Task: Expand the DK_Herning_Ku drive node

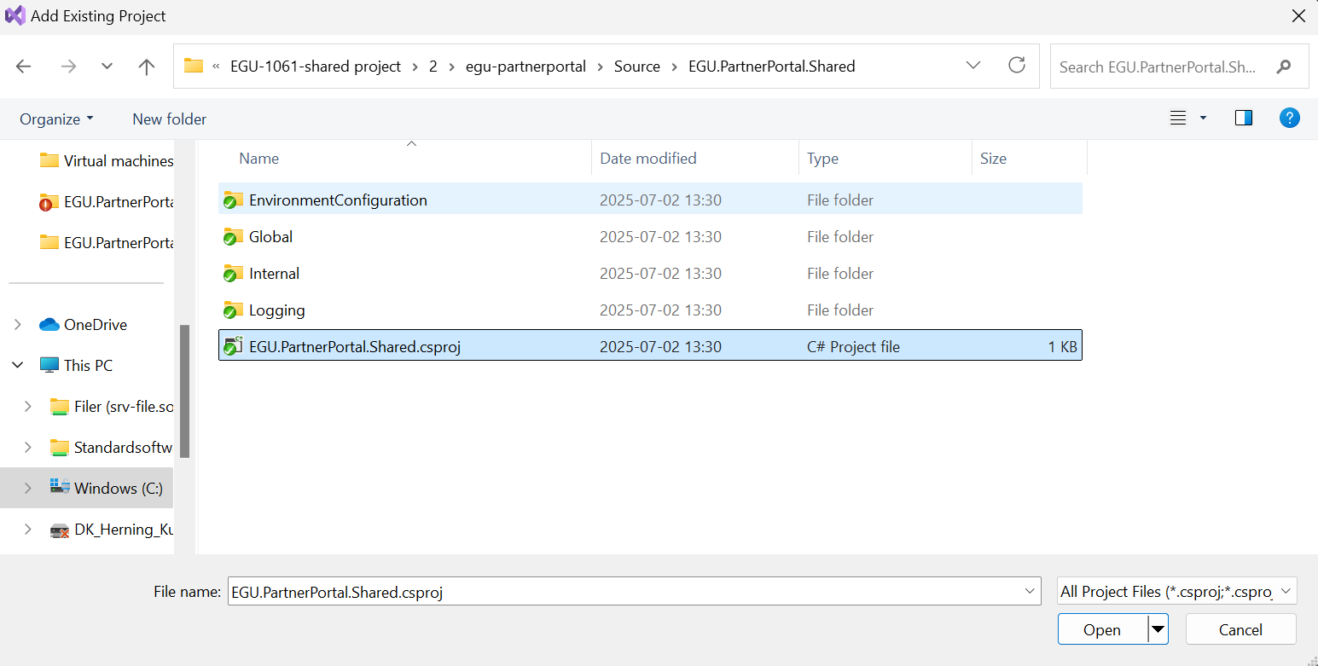Action: tap(28, 530)
